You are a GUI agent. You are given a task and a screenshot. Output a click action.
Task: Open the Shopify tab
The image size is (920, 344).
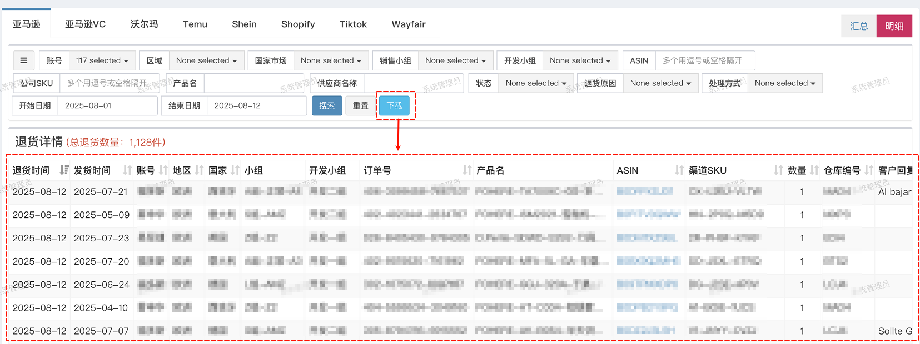pyautogui.click(x=297, y=24)
